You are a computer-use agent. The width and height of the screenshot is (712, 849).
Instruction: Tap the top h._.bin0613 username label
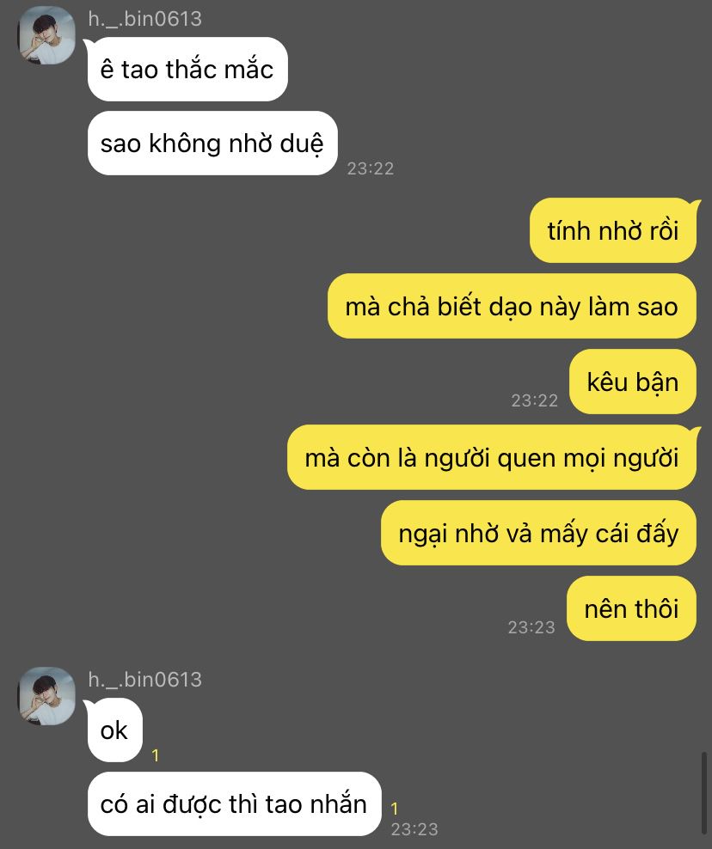click(144, 19)
